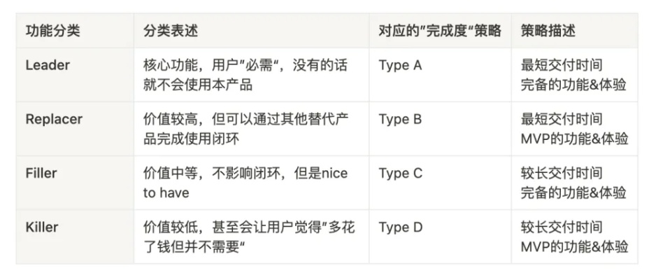
Task: Select the Replacer cell
Action: pyautogui.click(x=54, y=120)
